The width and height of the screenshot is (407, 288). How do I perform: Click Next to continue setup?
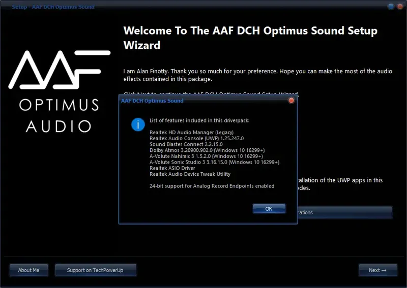tap(377, 270)
